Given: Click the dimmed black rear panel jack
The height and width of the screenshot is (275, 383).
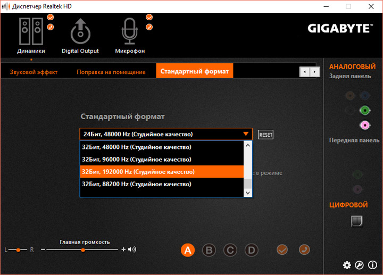Looking at the screenshot, I should 350,111.
